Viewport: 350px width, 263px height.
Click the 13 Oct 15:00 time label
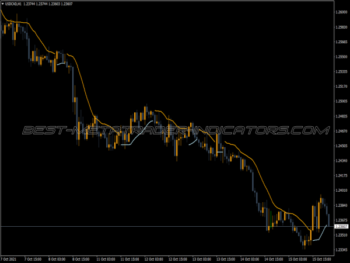tap(226, 259)
